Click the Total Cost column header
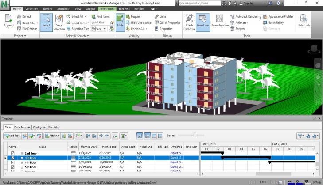This screenshot has height=185, width=323. (x=191, y=147)
